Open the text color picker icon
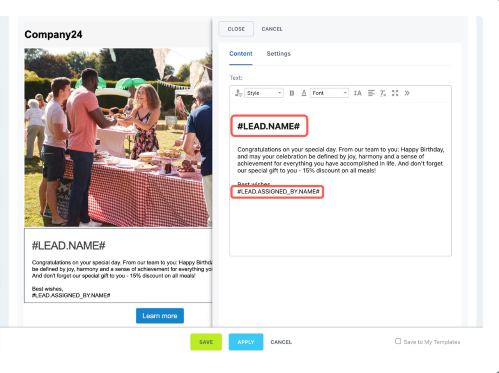499x373 pixels. (x=304, y=93)
